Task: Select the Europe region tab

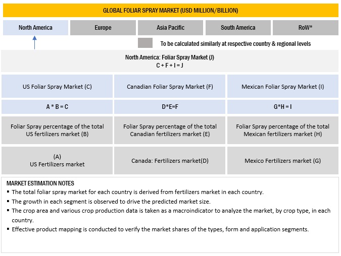Action: coord(103,28)
